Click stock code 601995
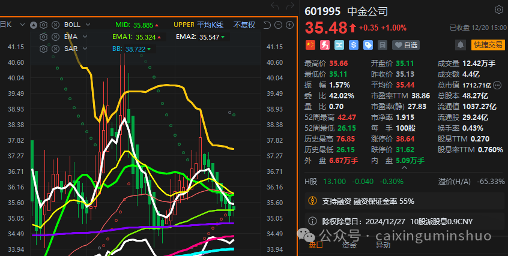 pyautogui.click(x=322, y=11)
